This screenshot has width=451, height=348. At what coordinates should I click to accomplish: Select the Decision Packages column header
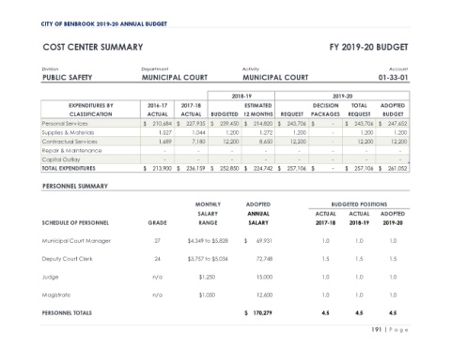(x=325, y=110)
